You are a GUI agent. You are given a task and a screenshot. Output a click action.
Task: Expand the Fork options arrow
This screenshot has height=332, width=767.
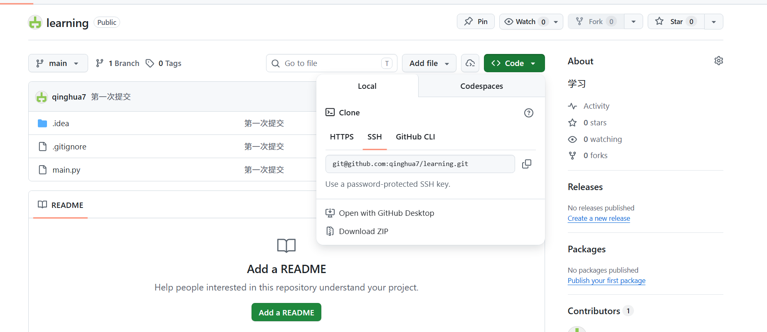[634, 22]
